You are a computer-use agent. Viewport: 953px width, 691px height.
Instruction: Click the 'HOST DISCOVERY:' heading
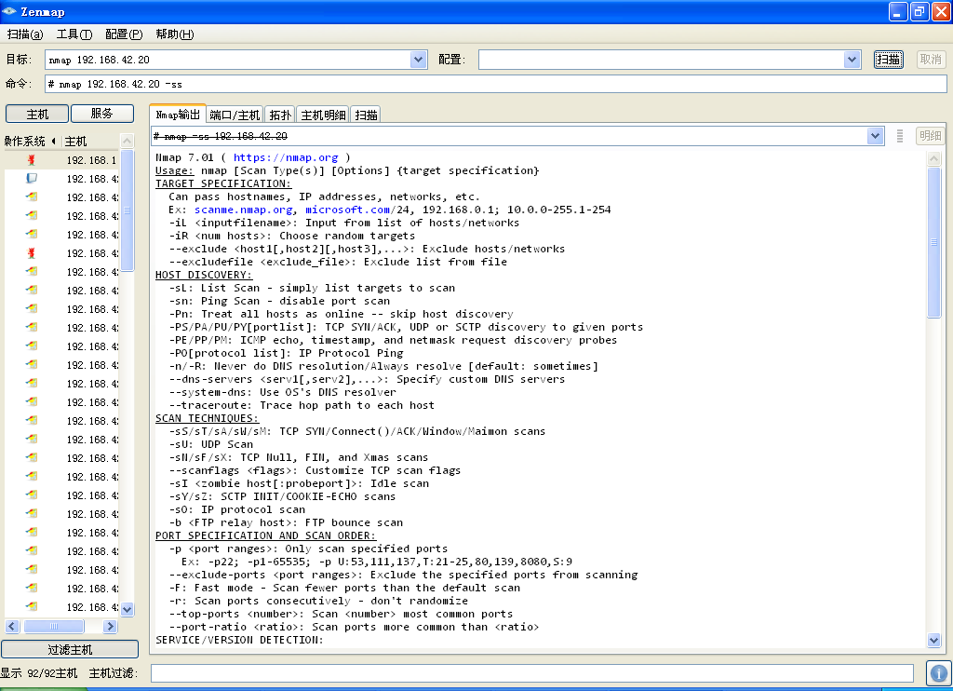204,275
